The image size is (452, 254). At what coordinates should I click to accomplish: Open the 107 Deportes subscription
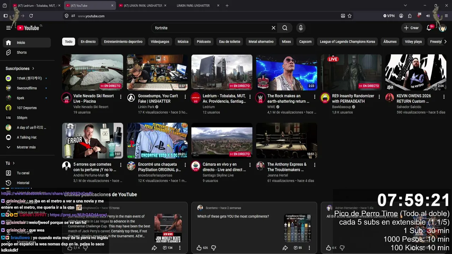(27, 108)
